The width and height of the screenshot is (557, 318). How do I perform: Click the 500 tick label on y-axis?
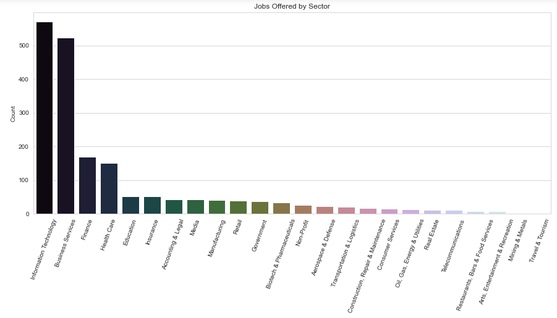24,46
